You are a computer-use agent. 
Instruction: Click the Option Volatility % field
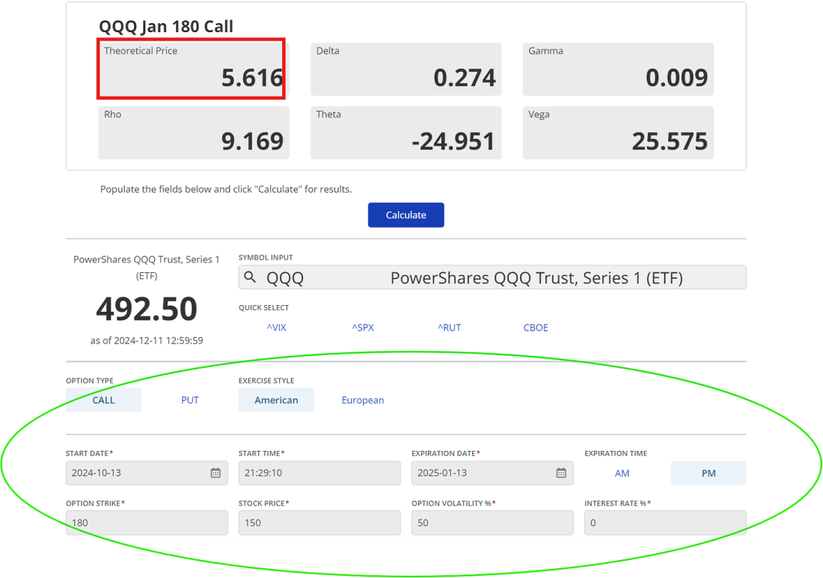492,522
